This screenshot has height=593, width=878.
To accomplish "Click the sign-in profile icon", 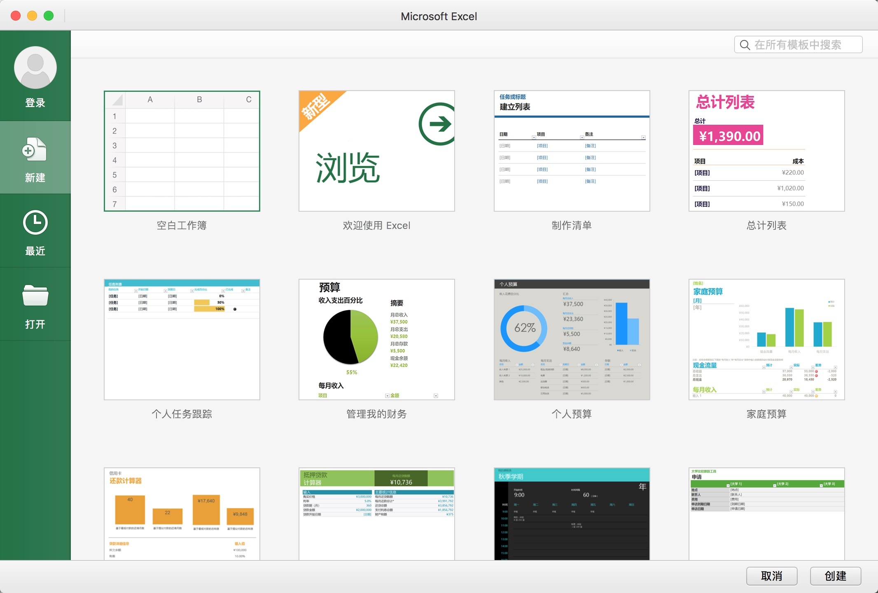I will [x=35, y=68].
